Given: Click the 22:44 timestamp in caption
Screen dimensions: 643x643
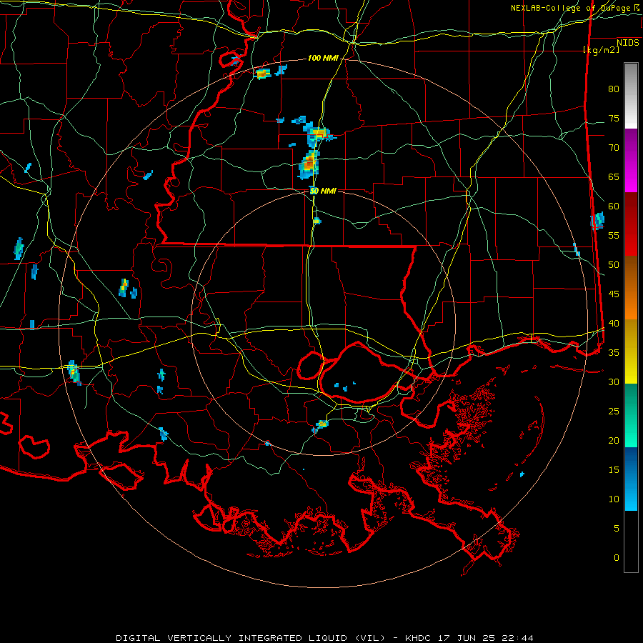Looking at the screenshot, I should click(519, 638).
